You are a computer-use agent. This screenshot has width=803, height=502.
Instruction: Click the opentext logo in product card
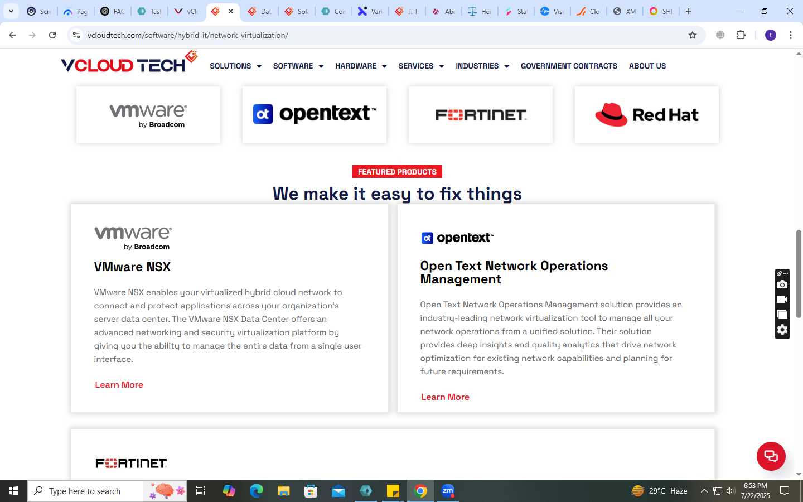tap(457, 238)
